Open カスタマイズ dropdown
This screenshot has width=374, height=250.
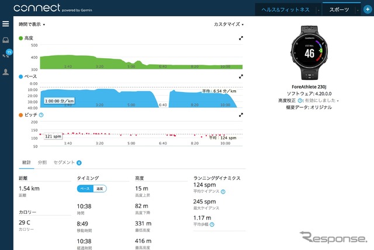[x=228, y=24]
